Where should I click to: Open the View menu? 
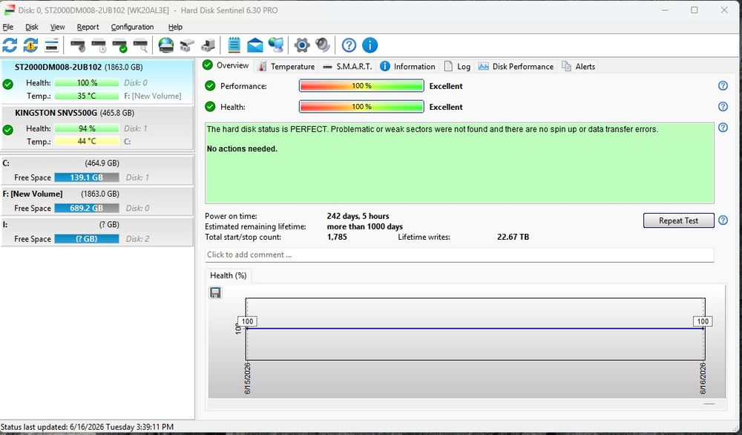57,27
